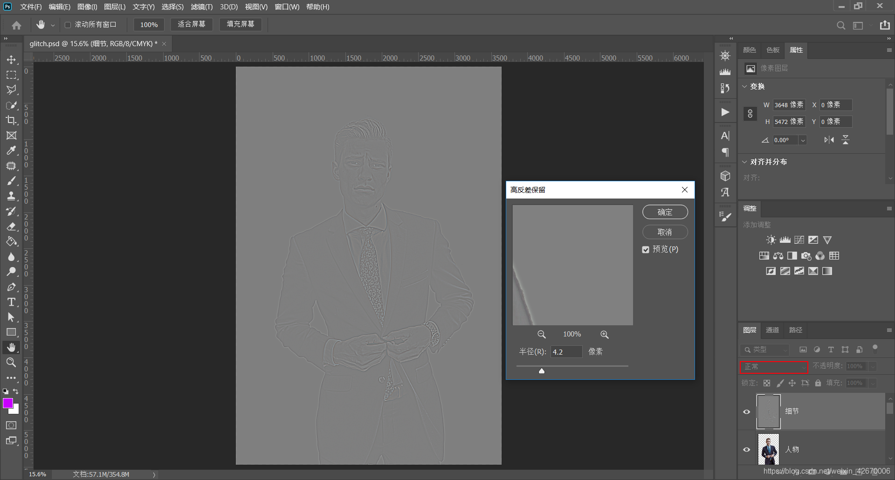This screenshot has height=480, width=895.
Task: Click the 确定 button
Action: pyautogui.click(x=665, y=212)
